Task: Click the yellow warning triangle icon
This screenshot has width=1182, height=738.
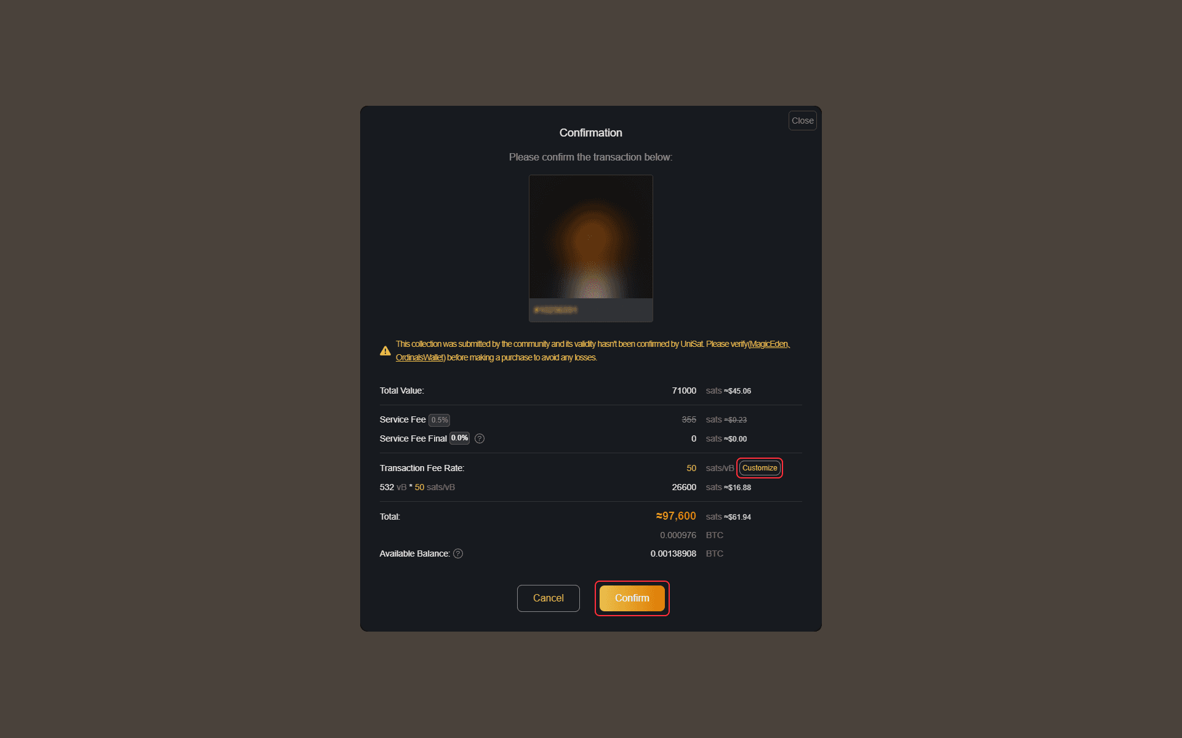Action: click(x=385, y=351)
